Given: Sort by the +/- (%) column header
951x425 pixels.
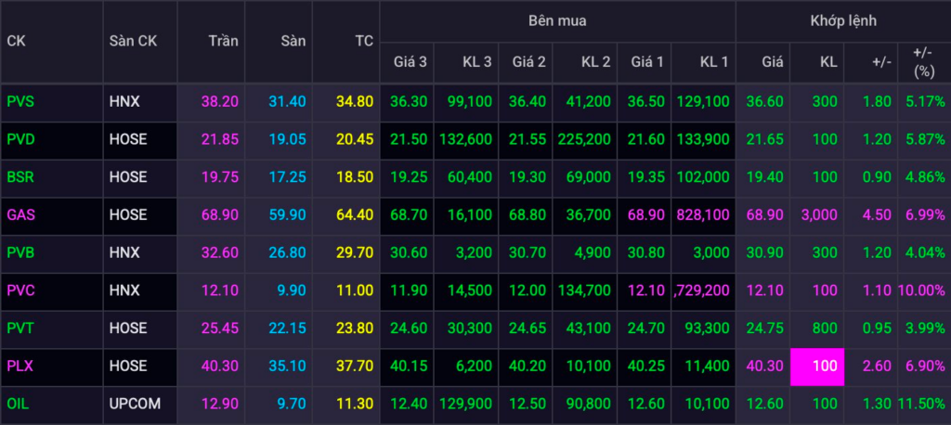Looking at the screenshot, I should coord(923,62).
